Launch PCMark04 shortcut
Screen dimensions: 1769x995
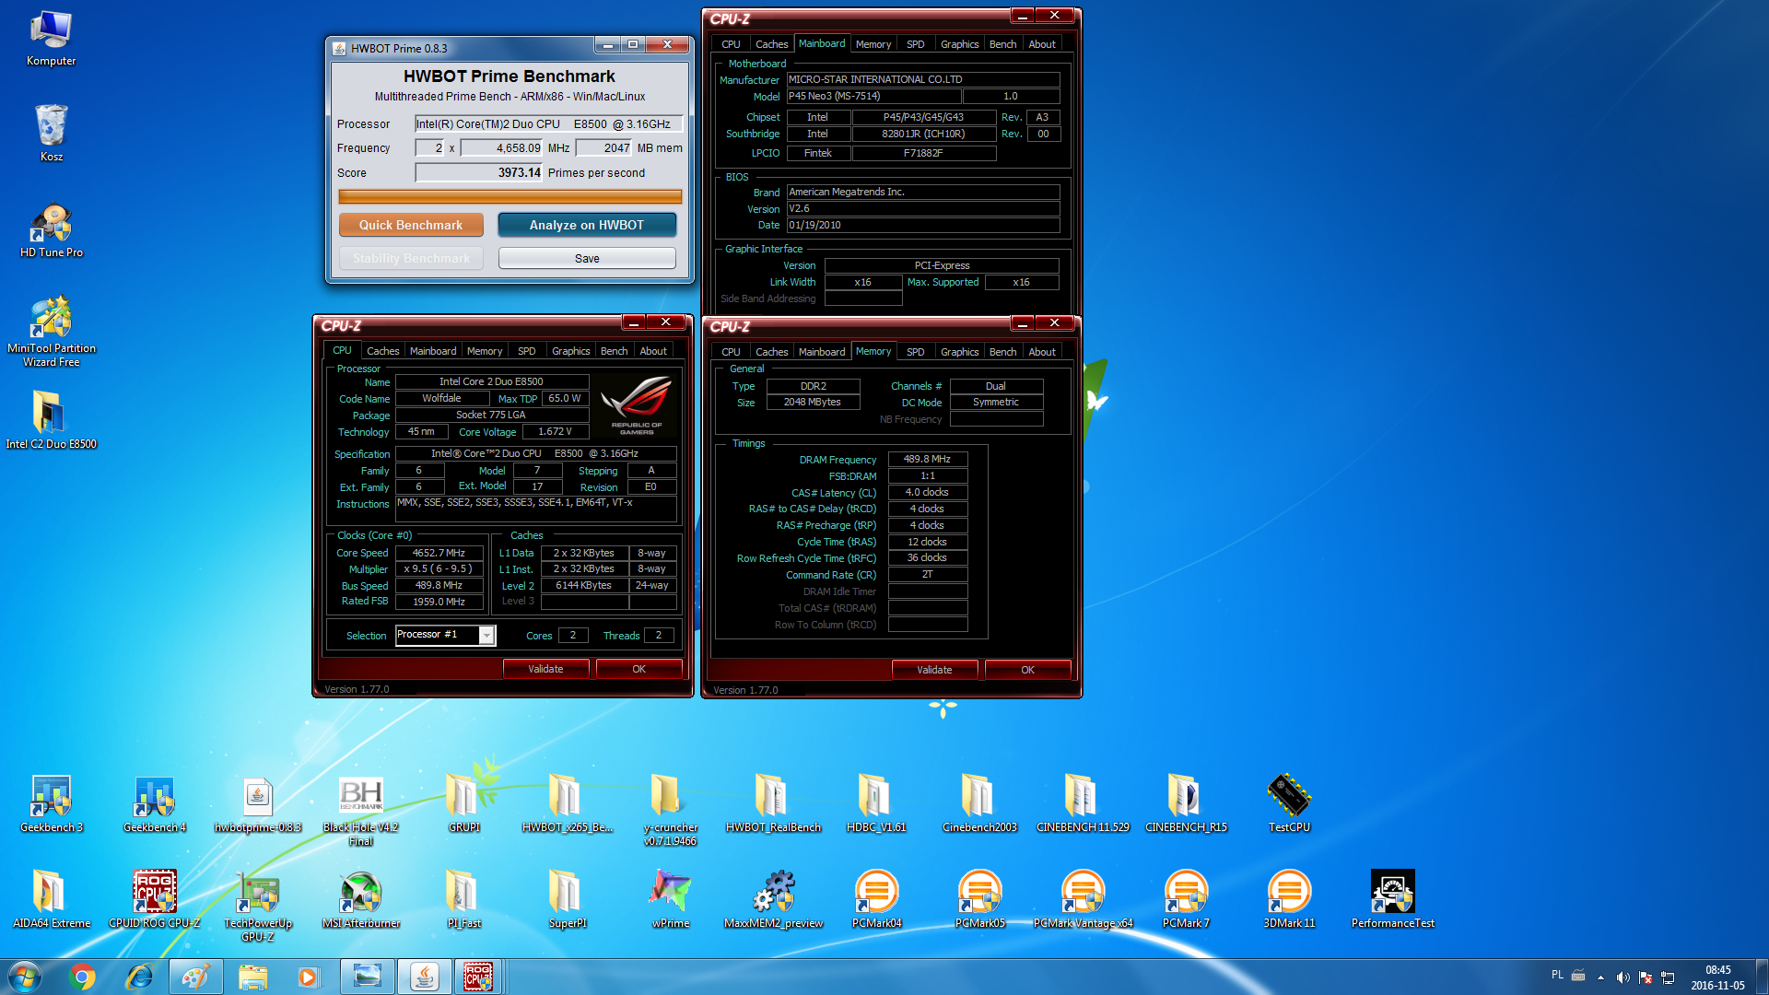pos(876,900)
